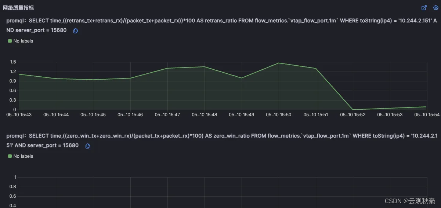Click the 05-10 15:44 time axis label
The height and width of the screenshot is (208, 441).
[56, 115]
